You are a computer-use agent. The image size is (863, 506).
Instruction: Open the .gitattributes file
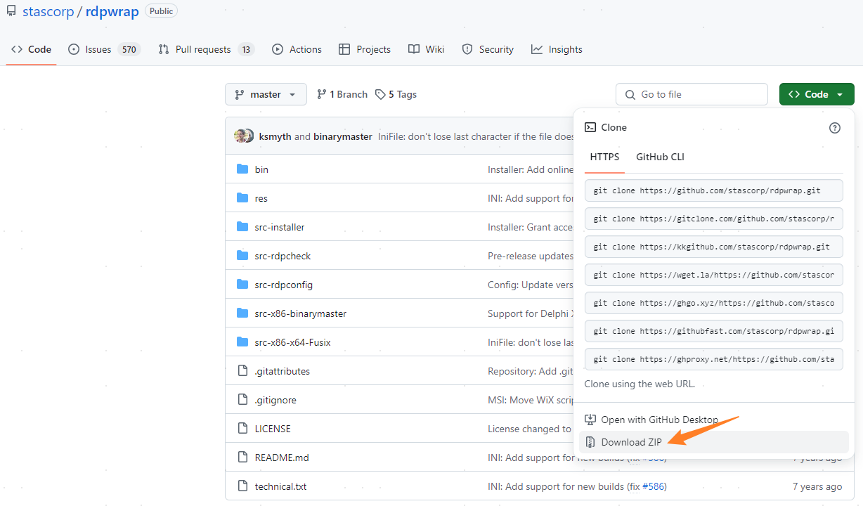pos(283,371)
